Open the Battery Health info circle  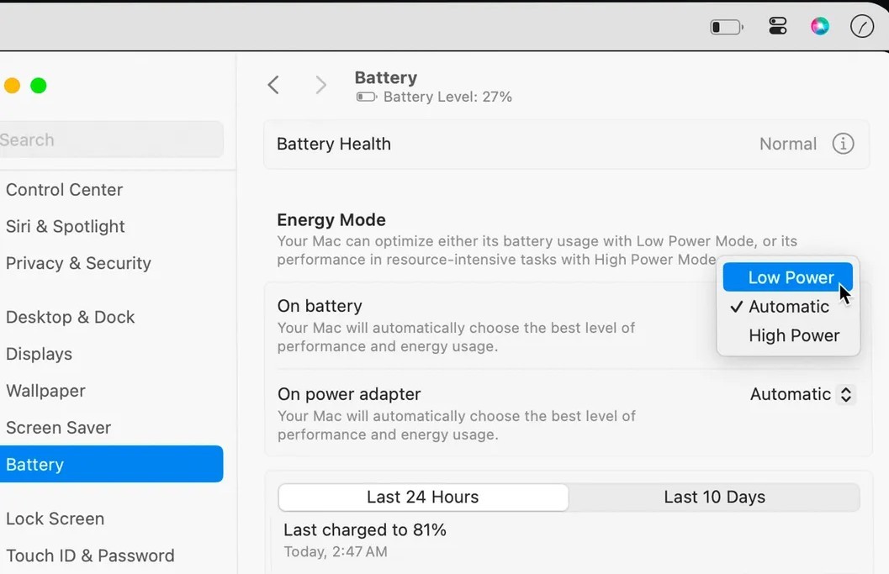(x=843, y=144)
